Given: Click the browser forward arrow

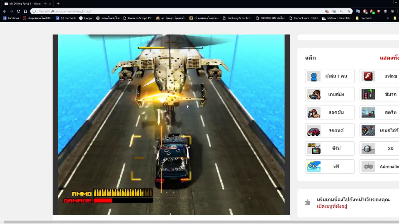Looking at the screenshot, I should pyautogui.click(x=12, y=11).
